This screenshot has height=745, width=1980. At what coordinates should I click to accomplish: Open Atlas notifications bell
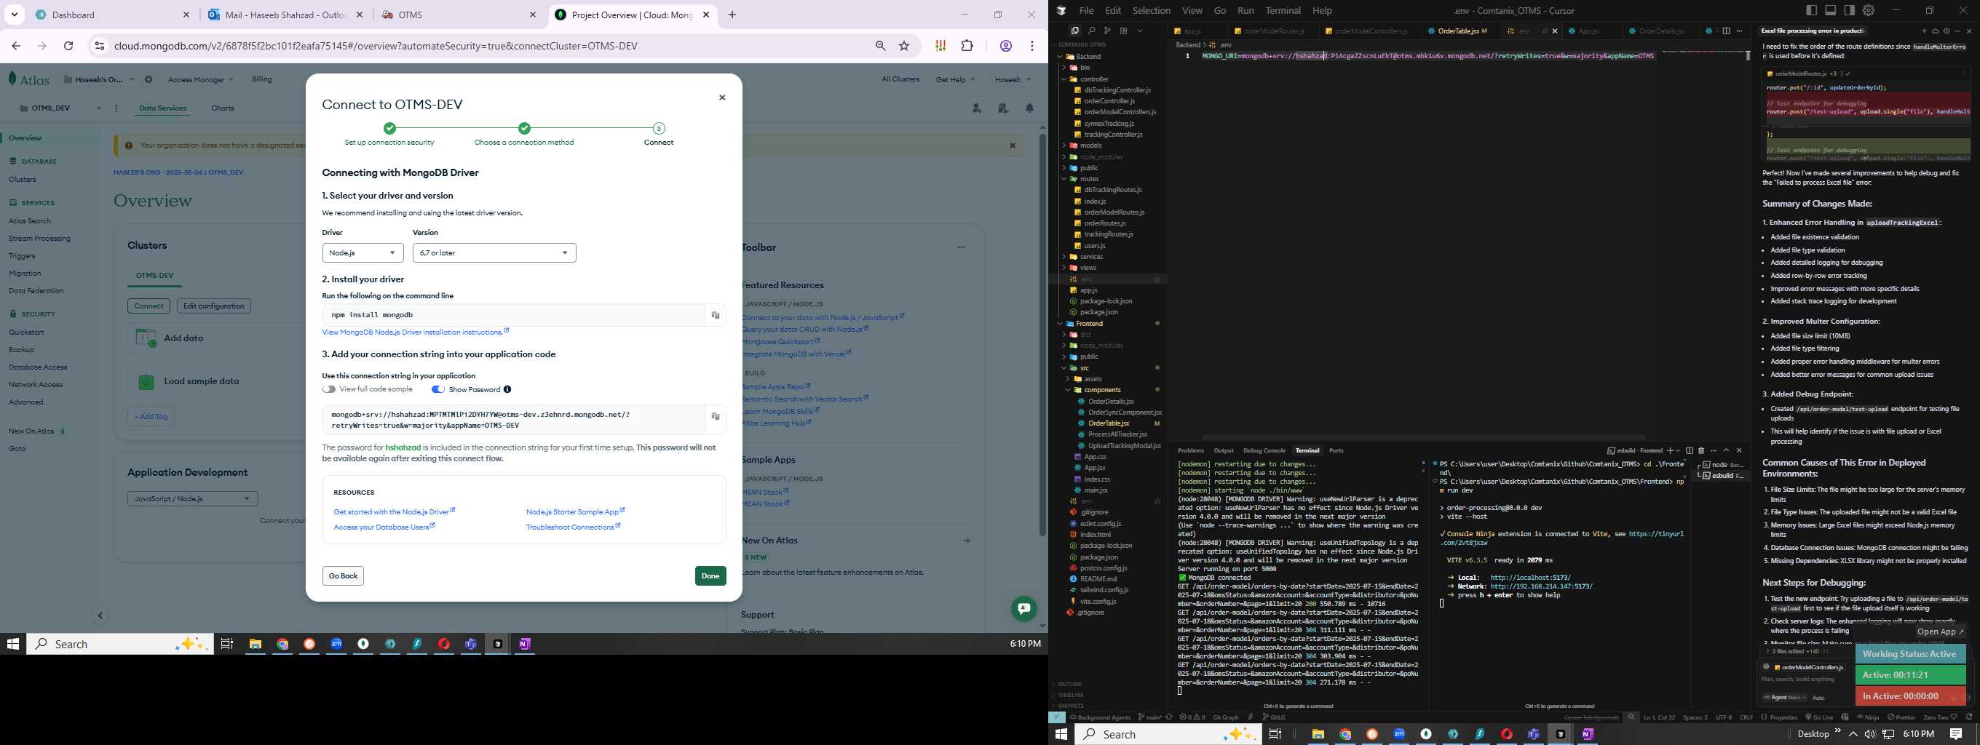point(1030,108)
